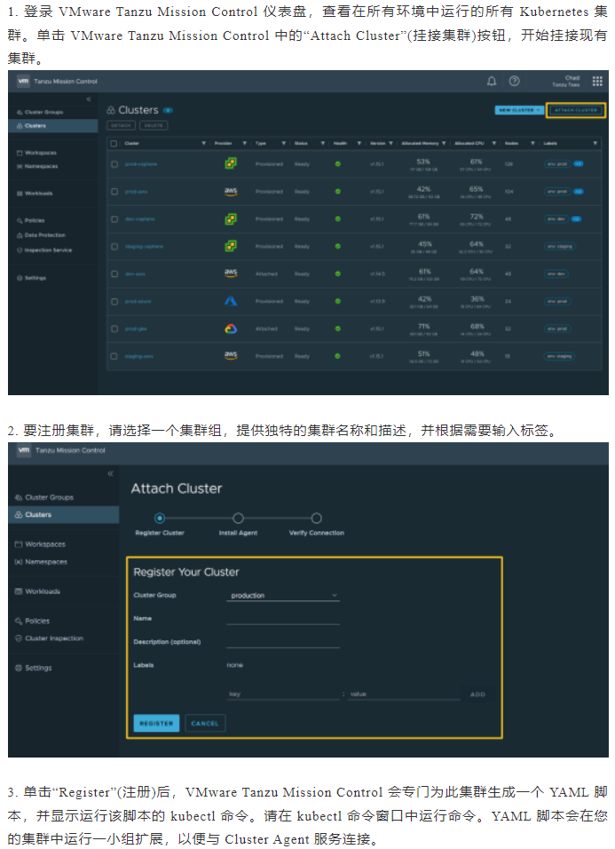615x849 pixels.
Task: Focus the cluster Name input field
Action: (x=283, y=618)
